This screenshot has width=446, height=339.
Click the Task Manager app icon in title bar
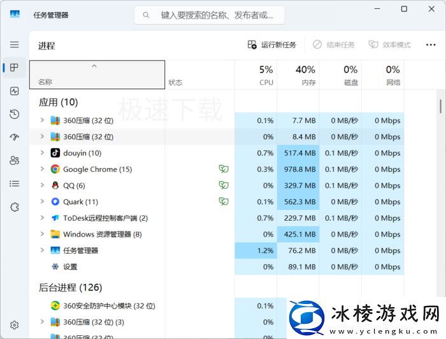pyautogui.click(x=15, y=14)
